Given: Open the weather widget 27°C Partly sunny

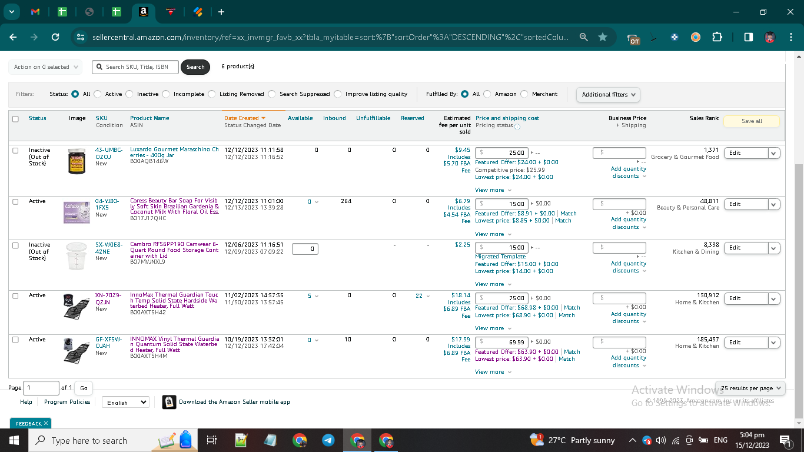Looking at the screenshot, I should click(x=572, y=440).
